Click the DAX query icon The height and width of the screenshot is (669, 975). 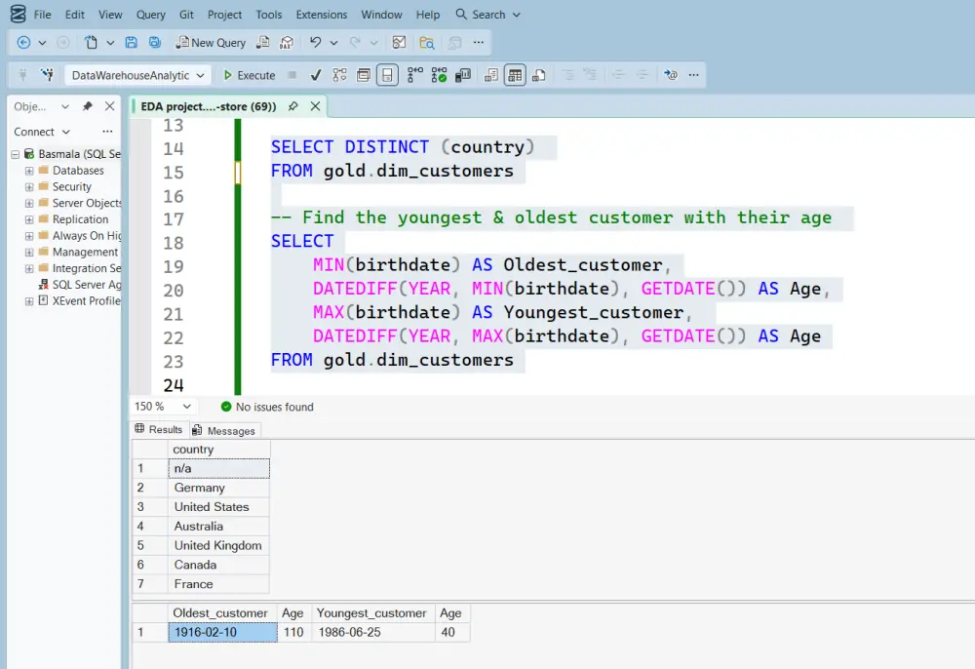pyautogui.click(x=287, y=42)
